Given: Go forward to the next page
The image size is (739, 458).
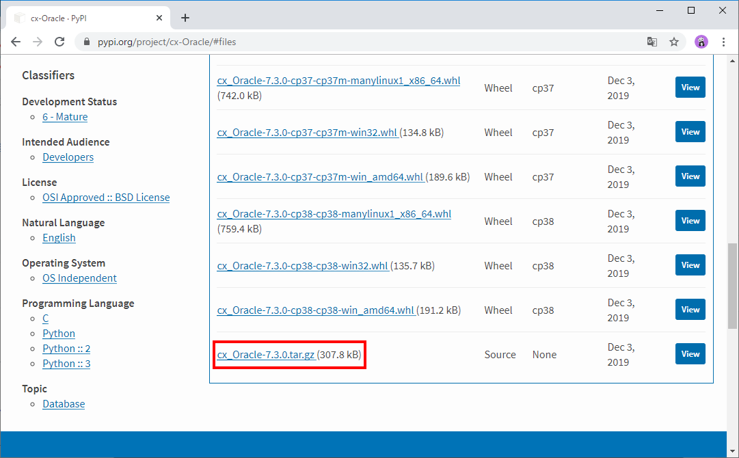Looking at the screenshot, I should [x=38, y=42].
